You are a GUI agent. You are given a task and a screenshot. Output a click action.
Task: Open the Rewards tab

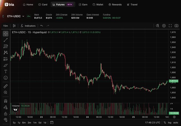point(115,5)
